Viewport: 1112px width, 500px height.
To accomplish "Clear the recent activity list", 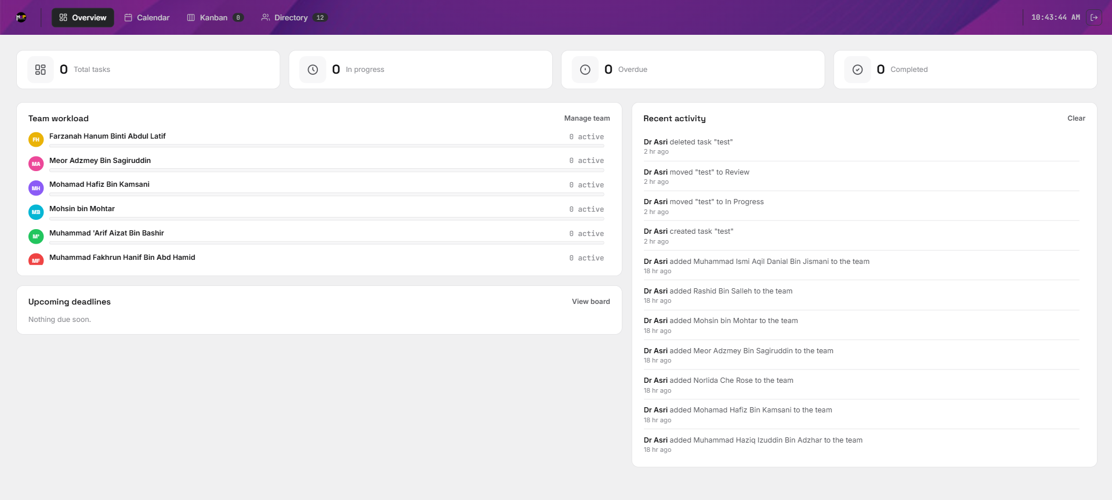I will (x=1076, y=118).
